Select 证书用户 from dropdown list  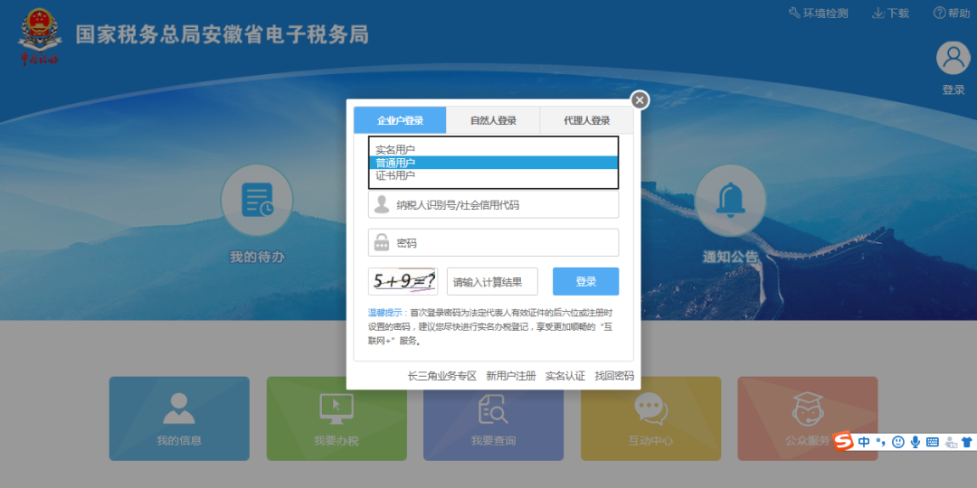(494, 175)
